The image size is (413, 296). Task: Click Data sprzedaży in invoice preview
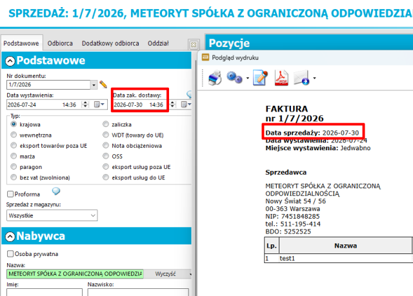pyautogui.click(x=312, y=133)
